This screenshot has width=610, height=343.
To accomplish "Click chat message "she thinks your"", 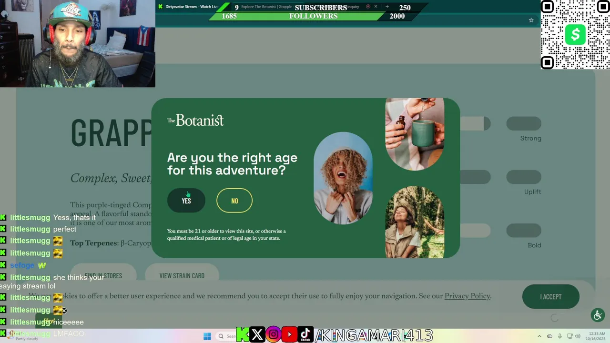I will tap(78, 277).
